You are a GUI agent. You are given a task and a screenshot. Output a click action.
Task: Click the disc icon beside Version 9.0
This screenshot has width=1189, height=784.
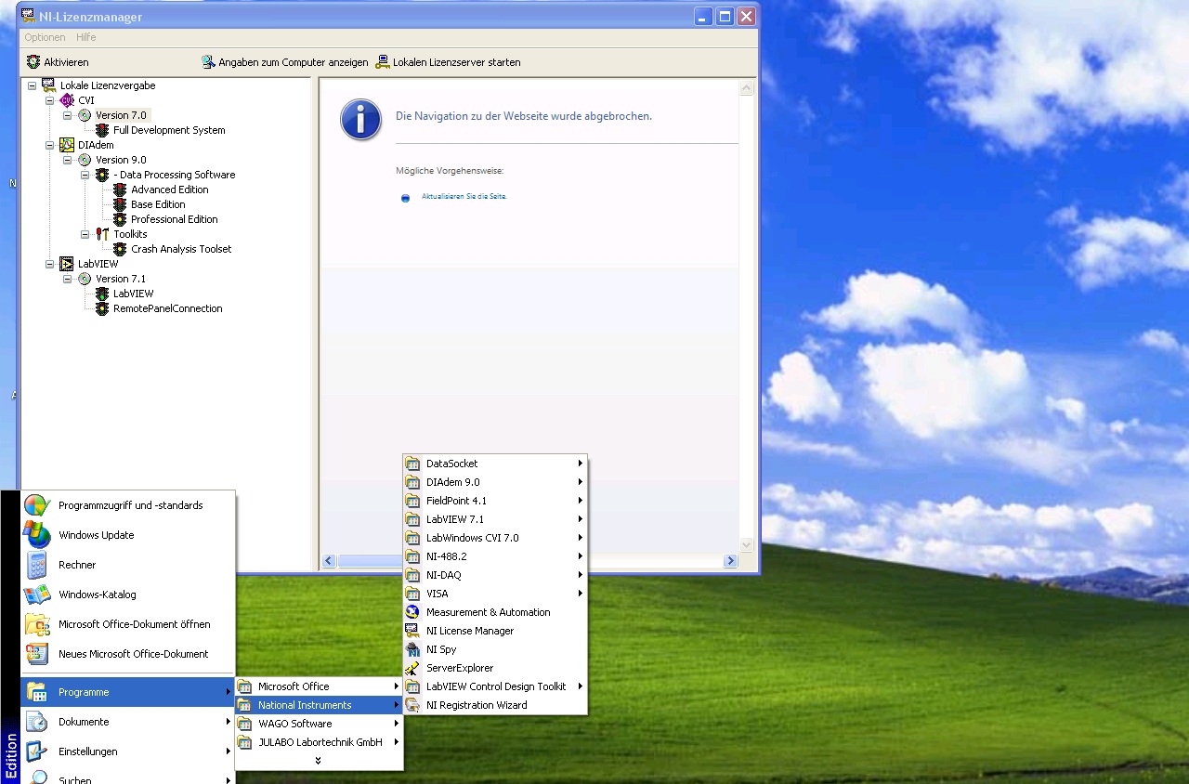[x=85, y=160]
